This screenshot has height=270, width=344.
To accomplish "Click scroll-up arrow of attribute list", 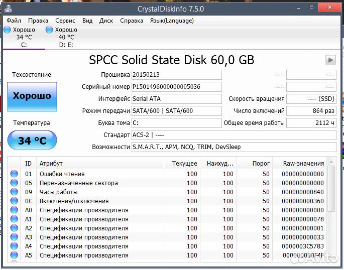I will [x=331, y=162].
